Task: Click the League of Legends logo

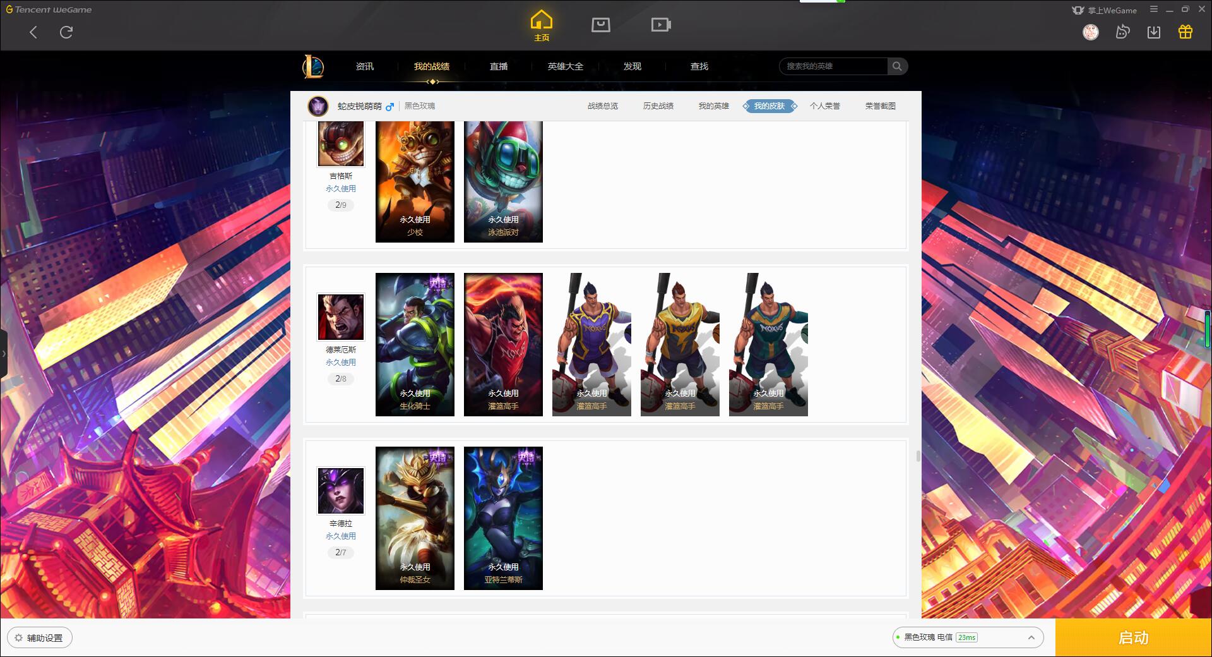Action: (313, 66)
